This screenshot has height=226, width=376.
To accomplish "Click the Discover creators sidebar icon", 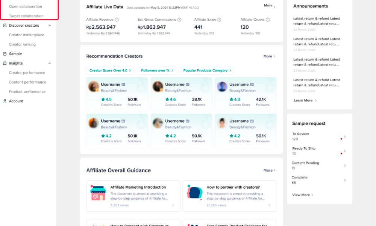I will click(5, 25).
